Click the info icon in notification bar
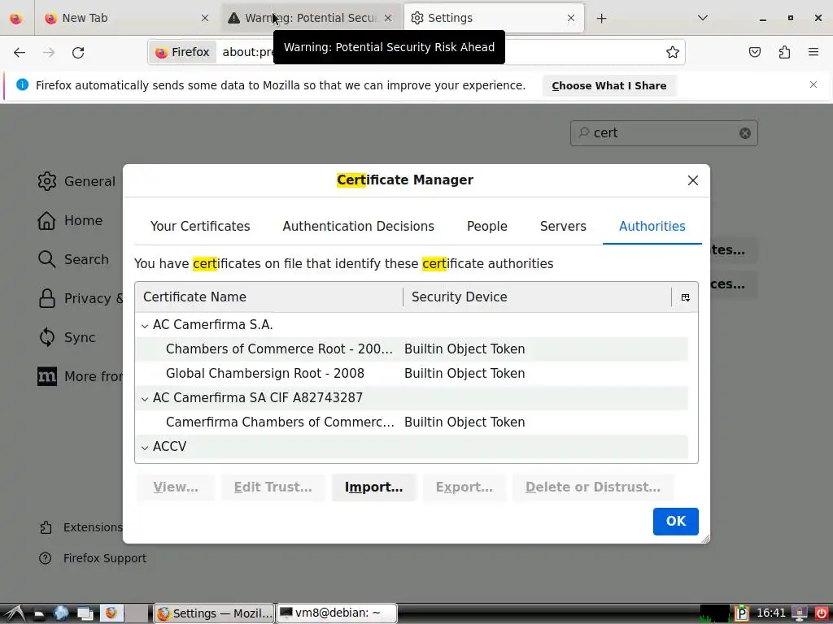The image size is (833, 624). (x=22, y=84)
